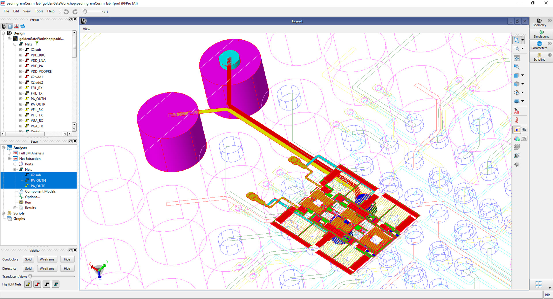Open the text annotation Aa tool
The height and width of the screenshot is (299, 553).
coord(517,111)
